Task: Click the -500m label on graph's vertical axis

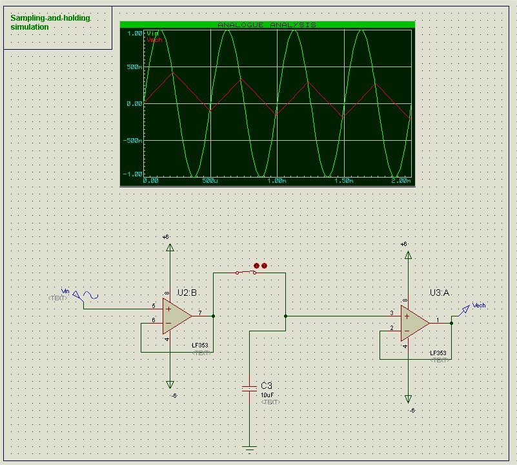Action: point(132,141)
